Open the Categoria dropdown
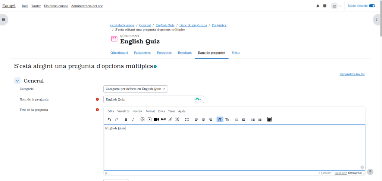 click(135, 89)
